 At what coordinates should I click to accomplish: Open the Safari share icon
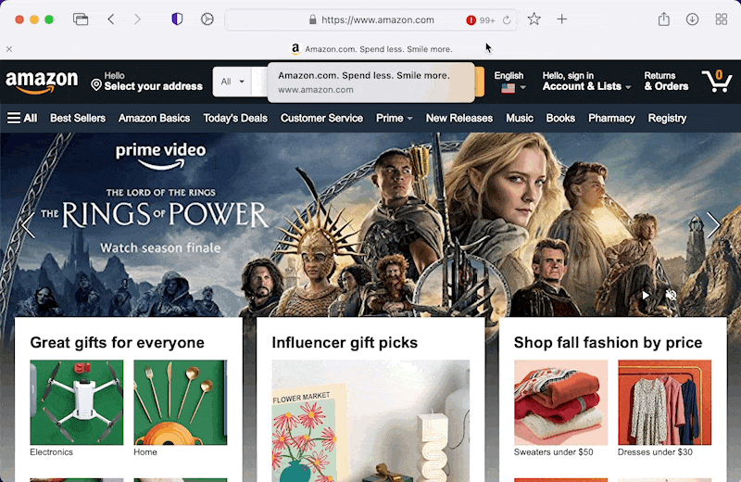tap(664, 19)
